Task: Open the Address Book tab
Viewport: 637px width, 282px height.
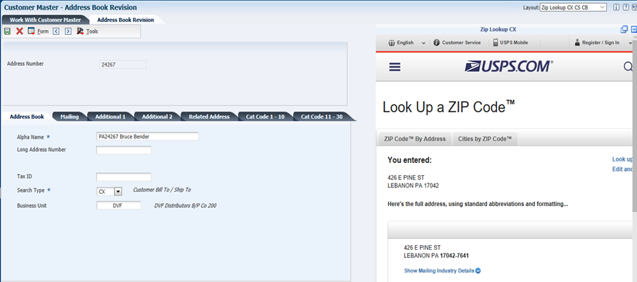Action: click(x=27, y=116)
